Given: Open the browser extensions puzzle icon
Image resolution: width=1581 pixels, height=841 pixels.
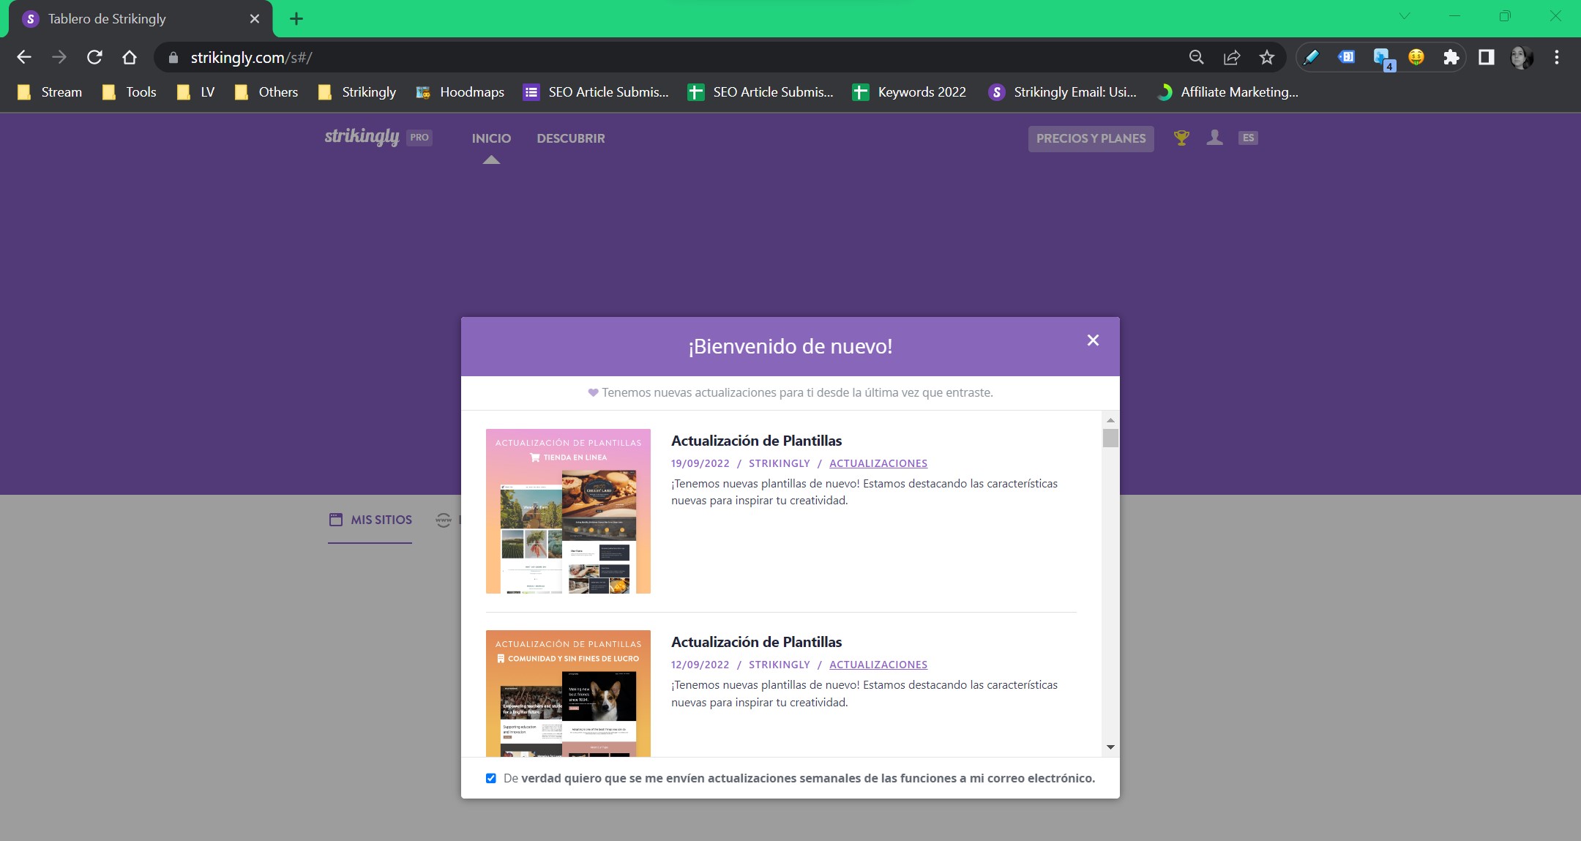Looking at the screenshot, I should click(x=1451, y=57).
